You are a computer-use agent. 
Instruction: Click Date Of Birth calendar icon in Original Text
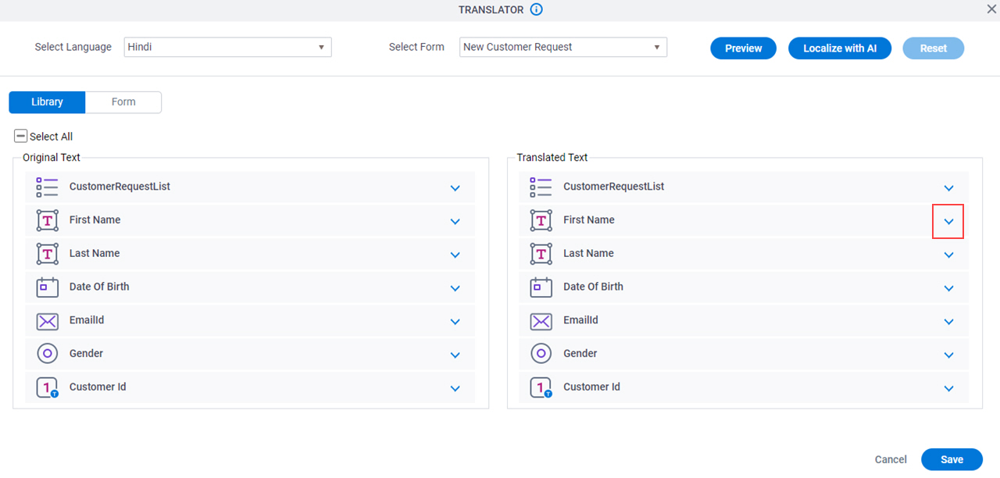click(48, 287)
